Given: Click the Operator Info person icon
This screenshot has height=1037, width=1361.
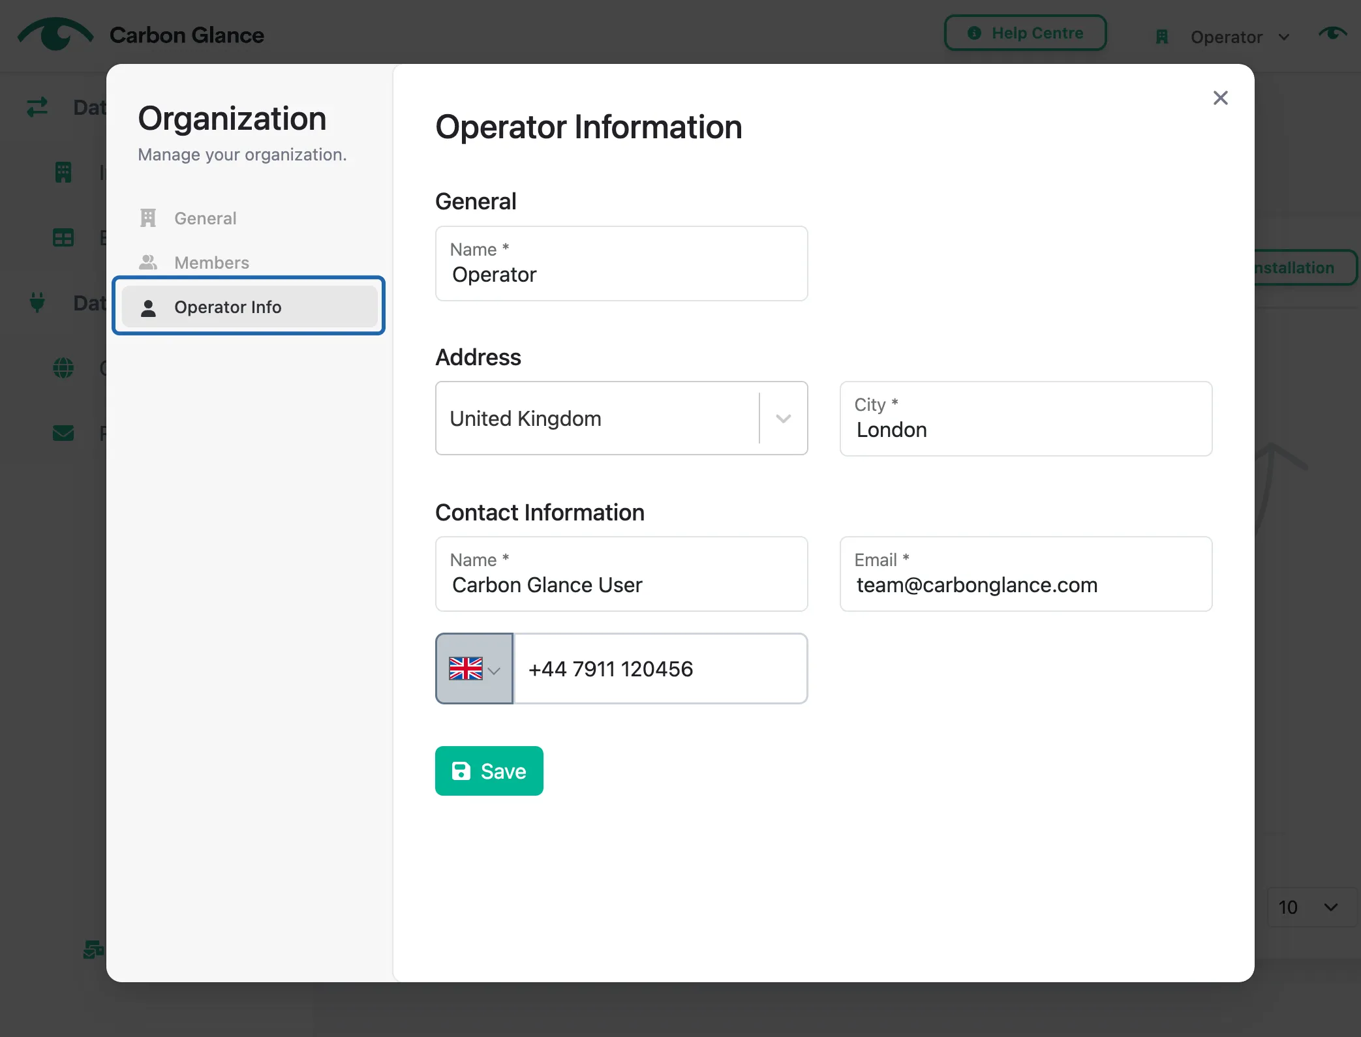Looking at the screenshot, I should [x=148, y=308].
